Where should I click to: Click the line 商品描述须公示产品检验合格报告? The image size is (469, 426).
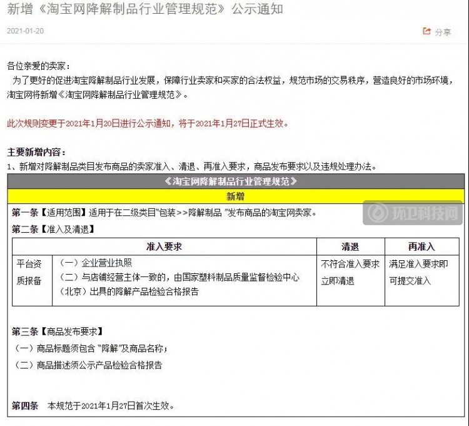[x=88, y=365]
